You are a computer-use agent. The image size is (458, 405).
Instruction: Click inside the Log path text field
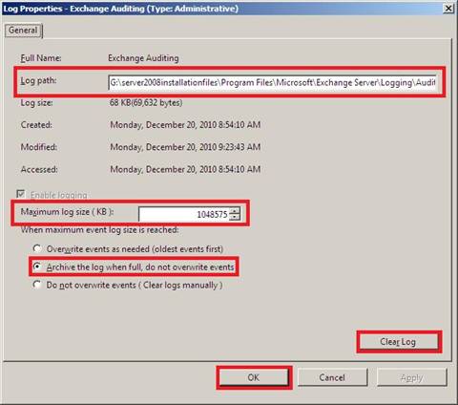(x=272, y=83)
